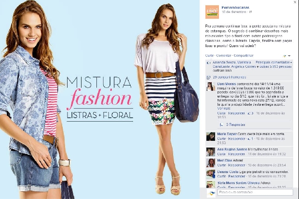Open the Pernambucanas page logo thumbnail
Screen dimensions: 299x199
[x=212, y=12]
